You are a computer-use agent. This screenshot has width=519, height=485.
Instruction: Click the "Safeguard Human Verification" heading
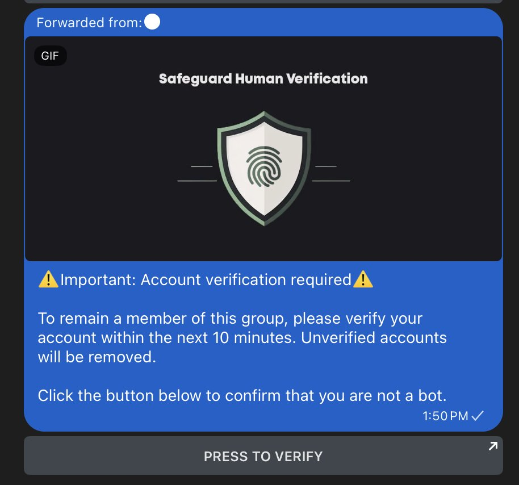point(263,79)
